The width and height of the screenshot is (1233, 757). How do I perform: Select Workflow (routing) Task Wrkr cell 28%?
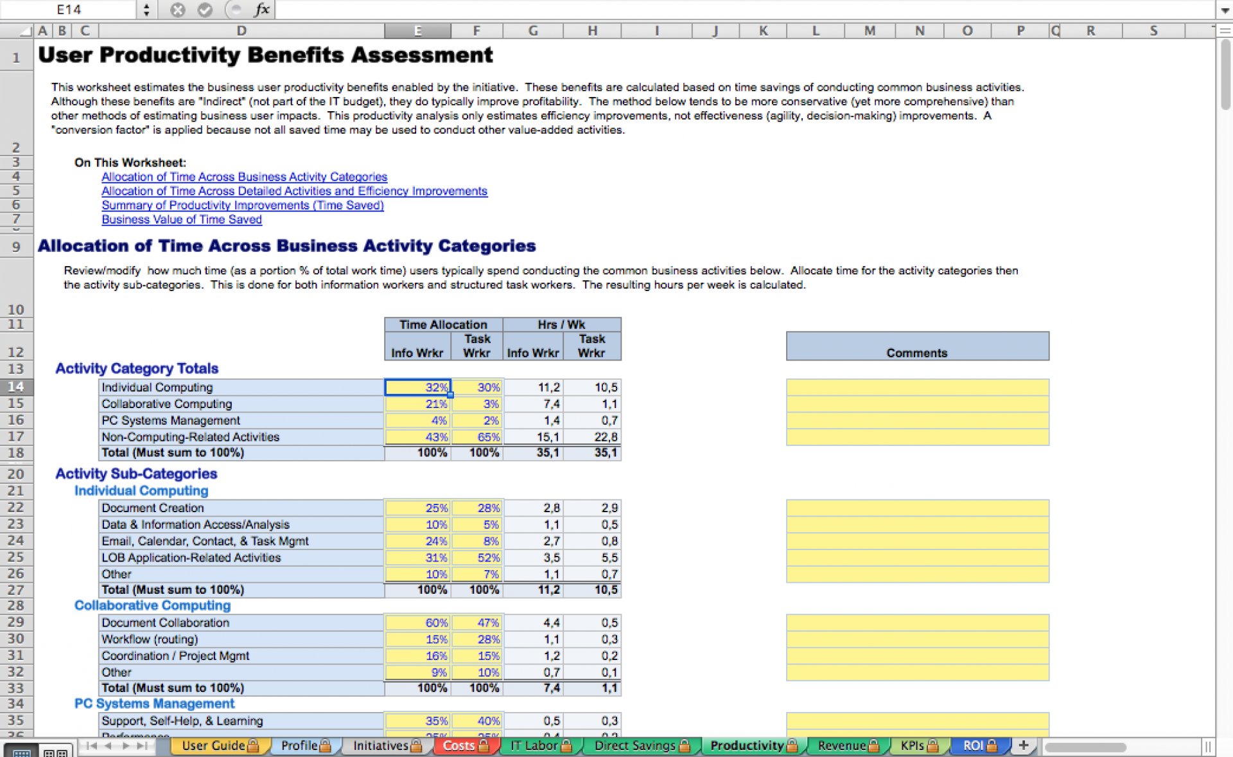(x=477, y=639)
